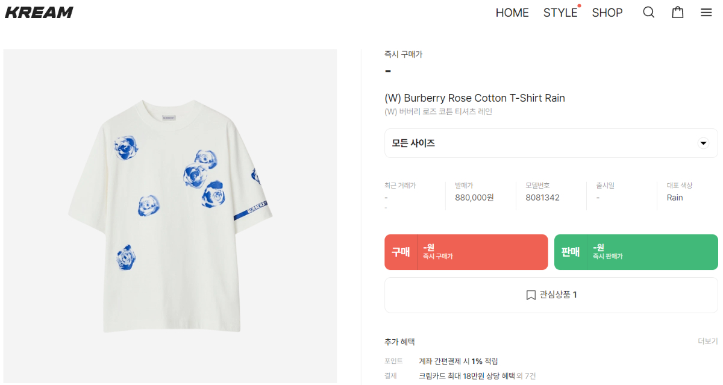Screen dimensions: 723x385
Task: Go to the HOME menu
Action: tap(512, 13)
